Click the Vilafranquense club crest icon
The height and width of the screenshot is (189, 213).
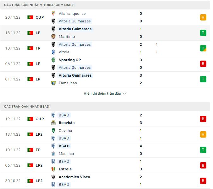(x=53, y=14)
